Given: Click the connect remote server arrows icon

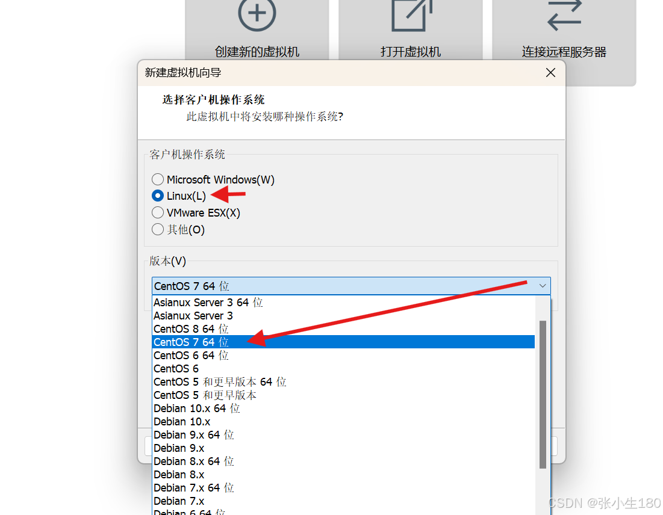Looking at the screenshot, I should click(564, 15).
